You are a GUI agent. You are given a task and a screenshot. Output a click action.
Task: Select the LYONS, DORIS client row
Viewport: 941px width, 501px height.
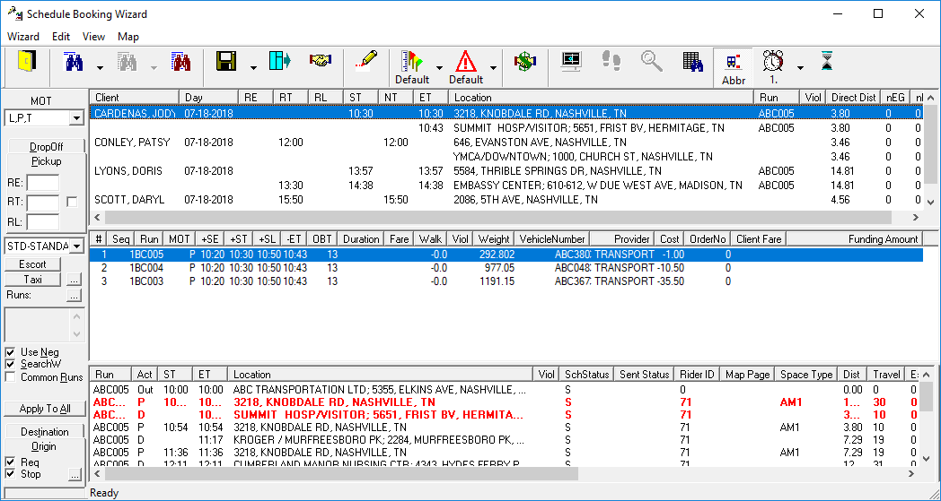point(507,171)
